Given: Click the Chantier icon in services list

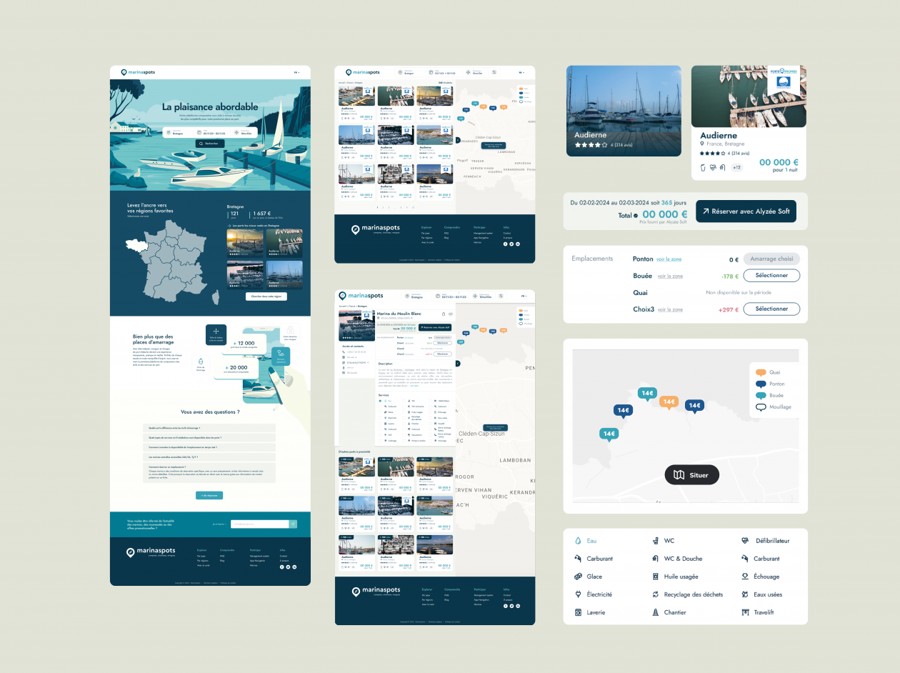Looking at the screenshot, I should [655, 612].
